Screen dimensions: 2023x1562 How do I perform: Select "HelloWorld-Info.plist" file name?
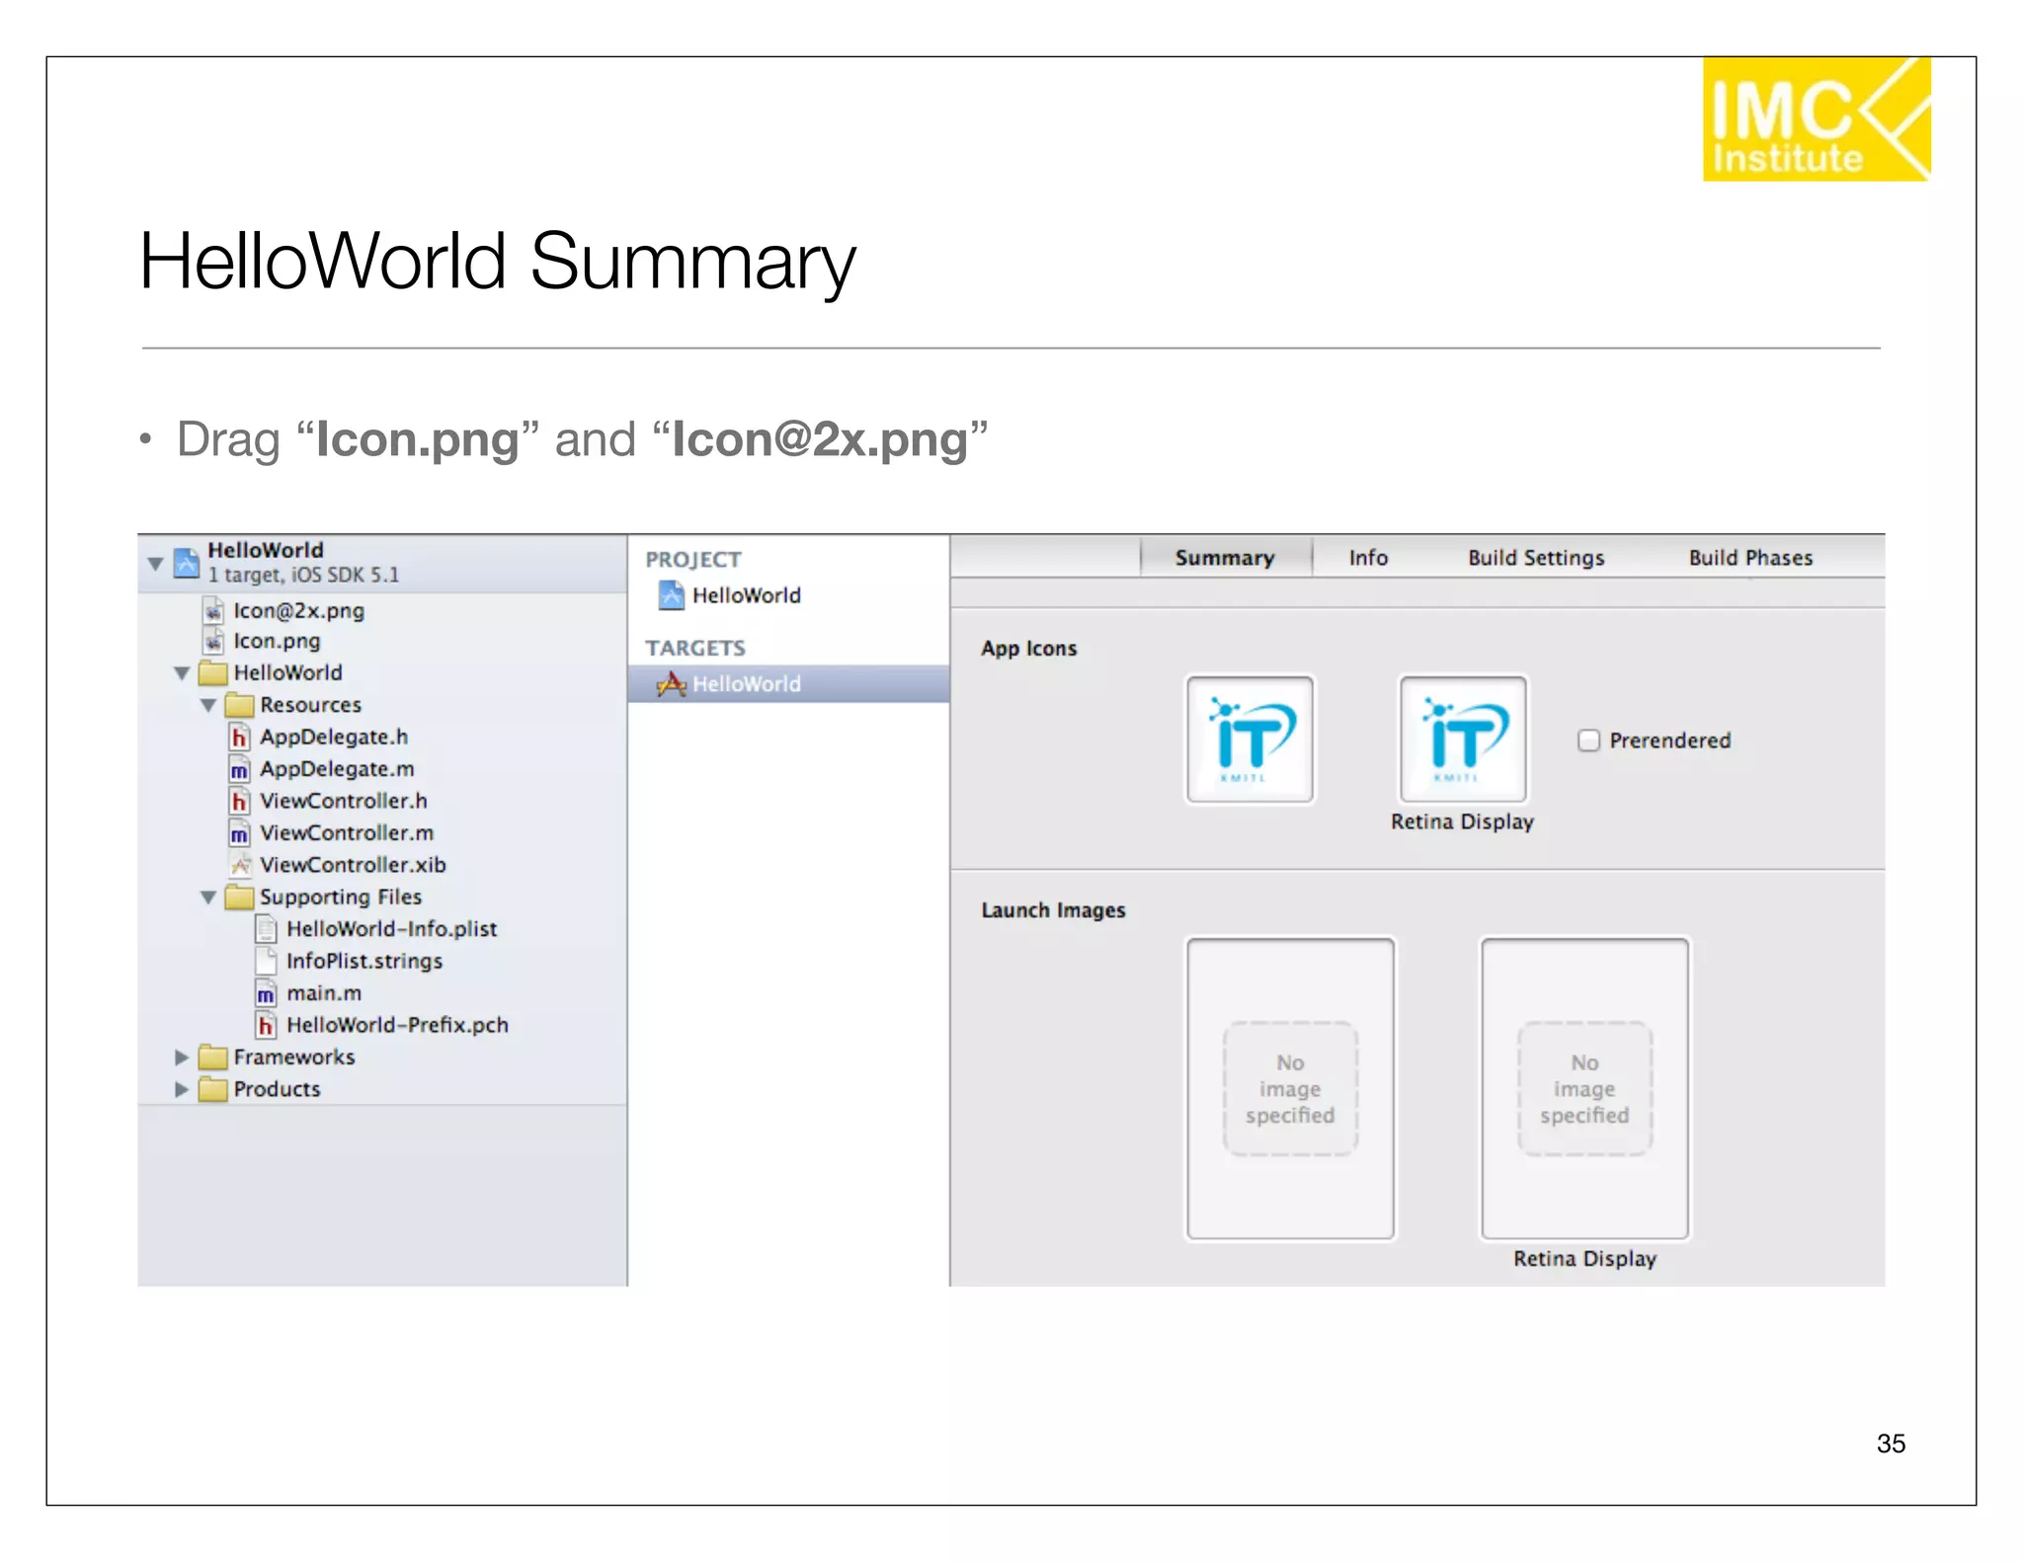392,929
